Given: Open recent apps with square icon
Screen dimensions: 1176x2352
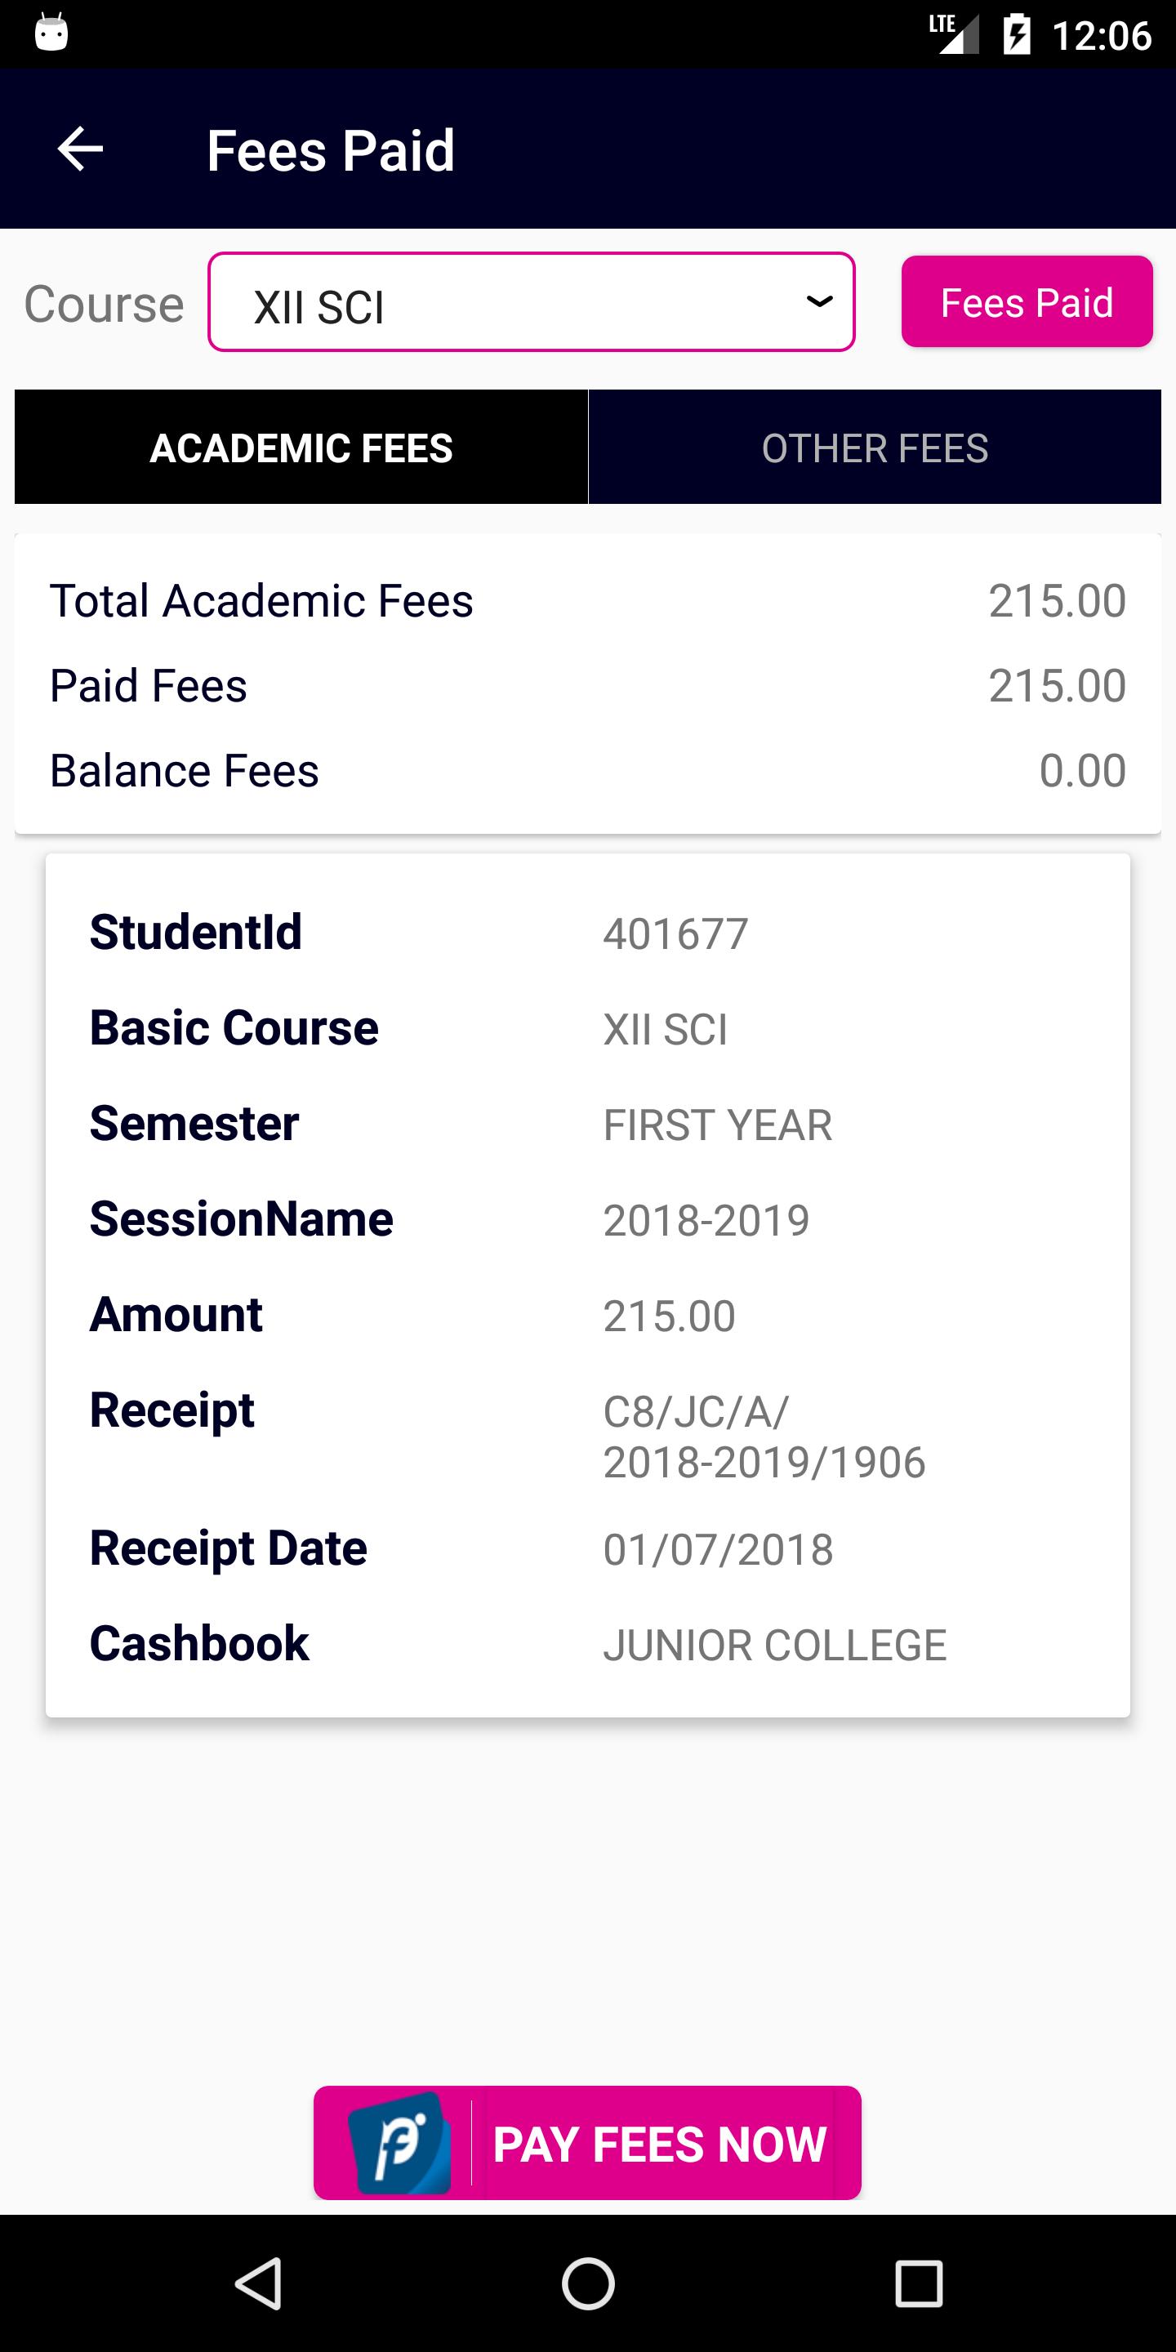Looking at the screenshot, I should (x=918, y=2283).
